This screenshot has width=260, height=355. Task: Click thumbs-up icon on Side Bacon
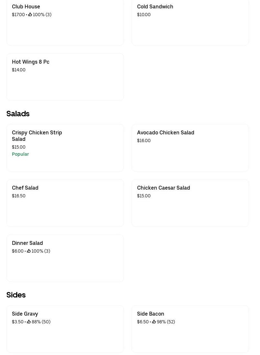coord(154,322)
